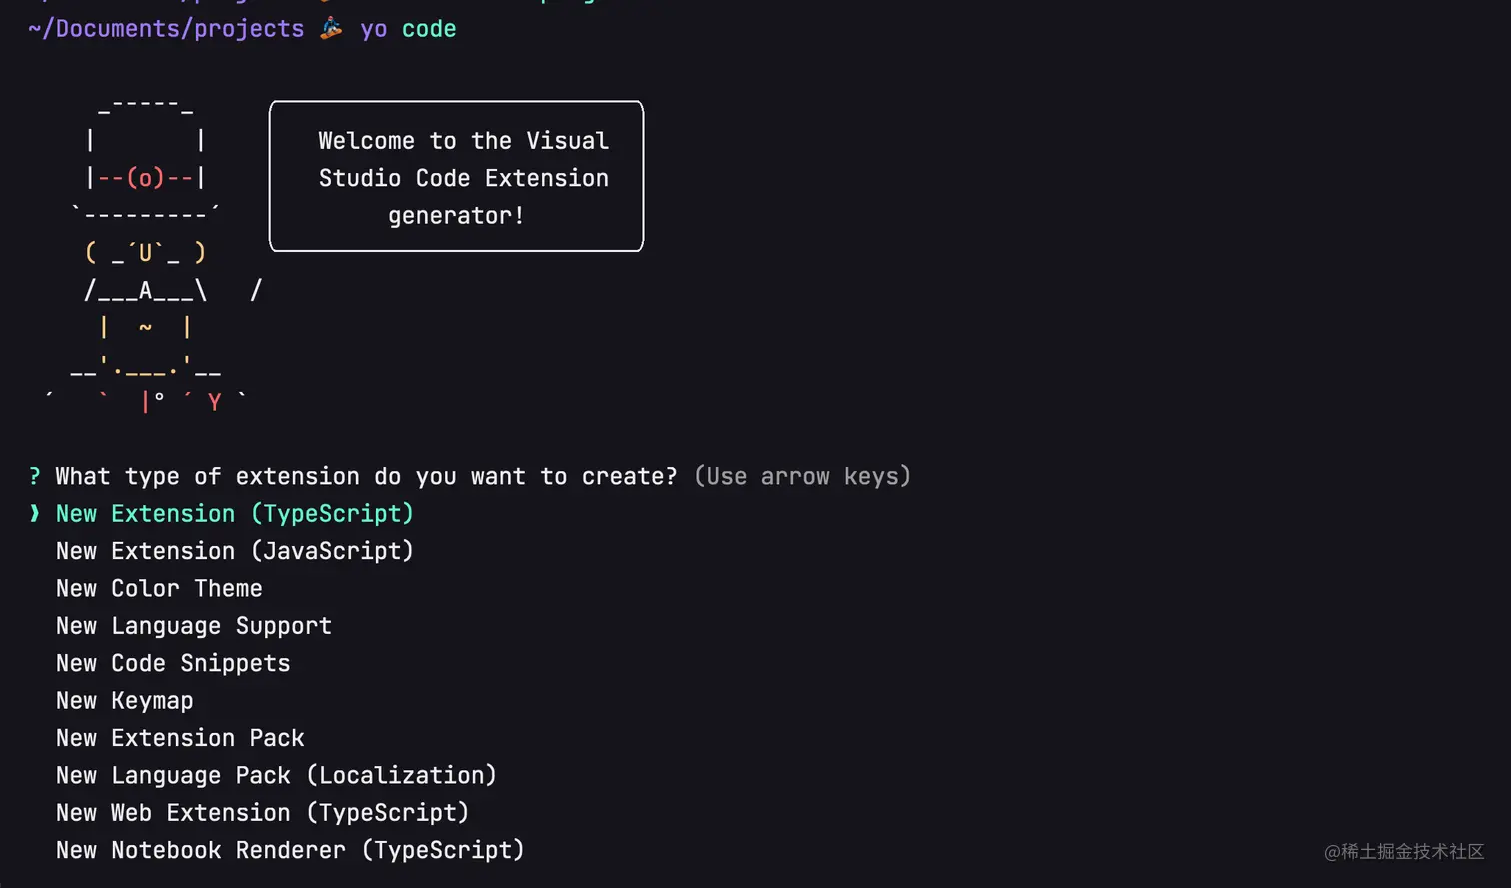Choose New Extension (JavaScript) entry
The width and height of the screenshot is (1511, 888).
point(234,551)
